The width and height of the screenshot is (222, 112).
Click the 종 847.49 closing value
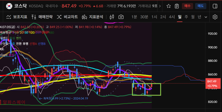point(118,27)
